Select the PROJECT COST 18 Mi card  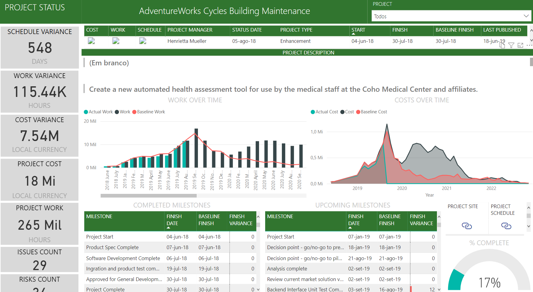(40, 180)
